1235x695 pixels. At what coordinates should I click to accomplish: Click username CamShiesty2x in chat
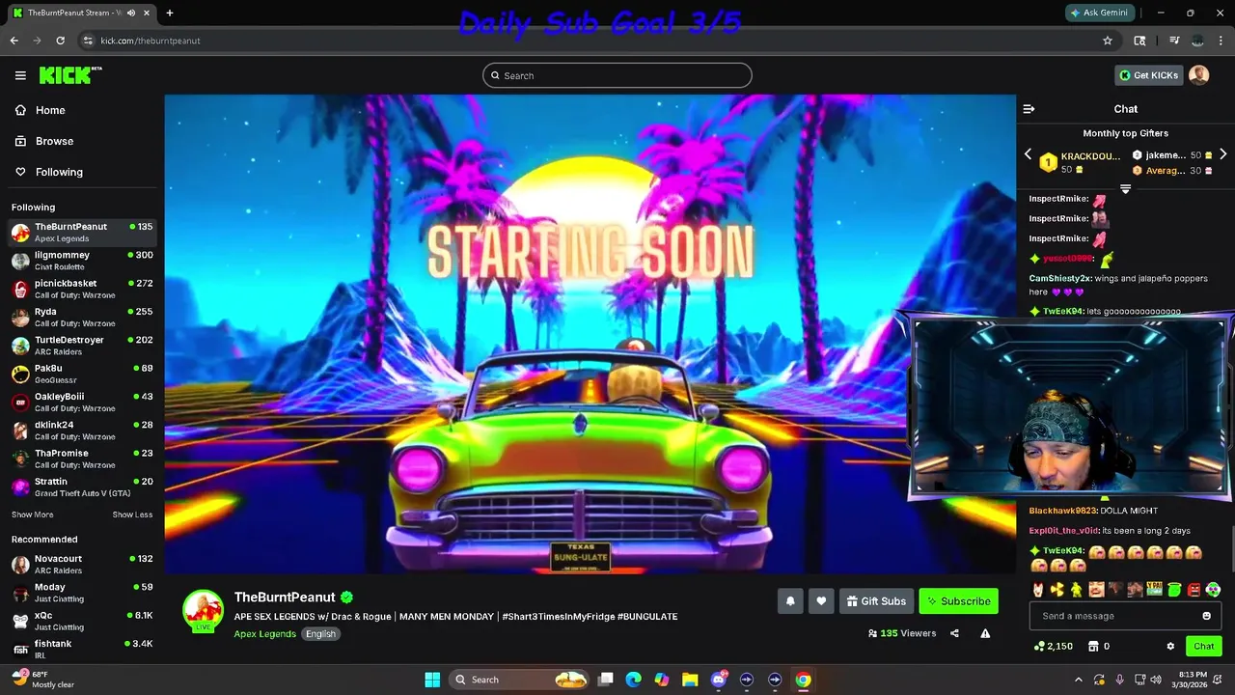click(1059, 278)
